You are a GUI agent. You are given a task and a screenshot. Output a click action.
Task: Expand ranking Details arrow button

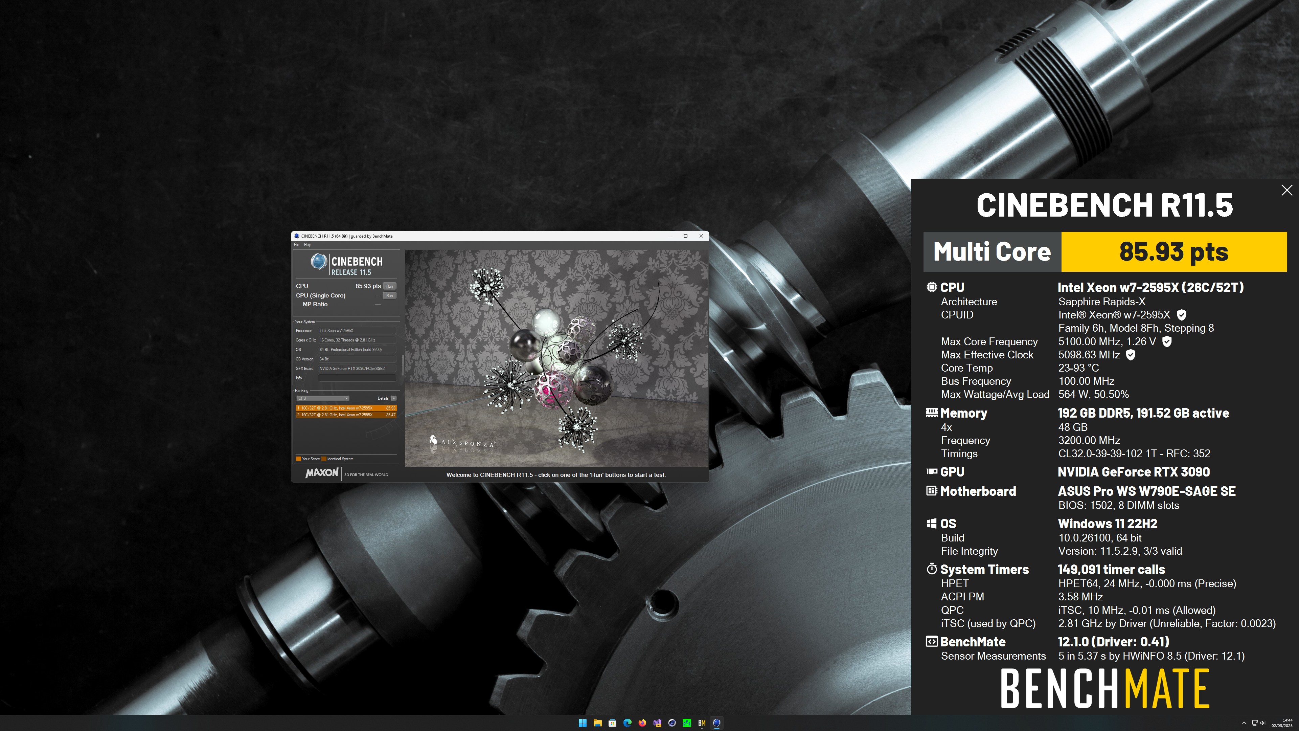point(394,398)
